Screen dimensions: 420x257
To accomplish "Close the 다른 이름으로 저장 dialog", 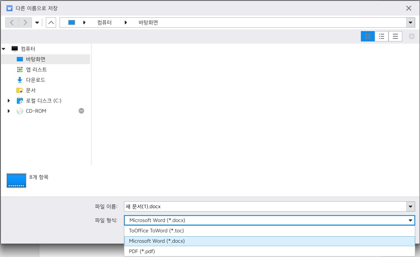I will [x=409, y=8].
